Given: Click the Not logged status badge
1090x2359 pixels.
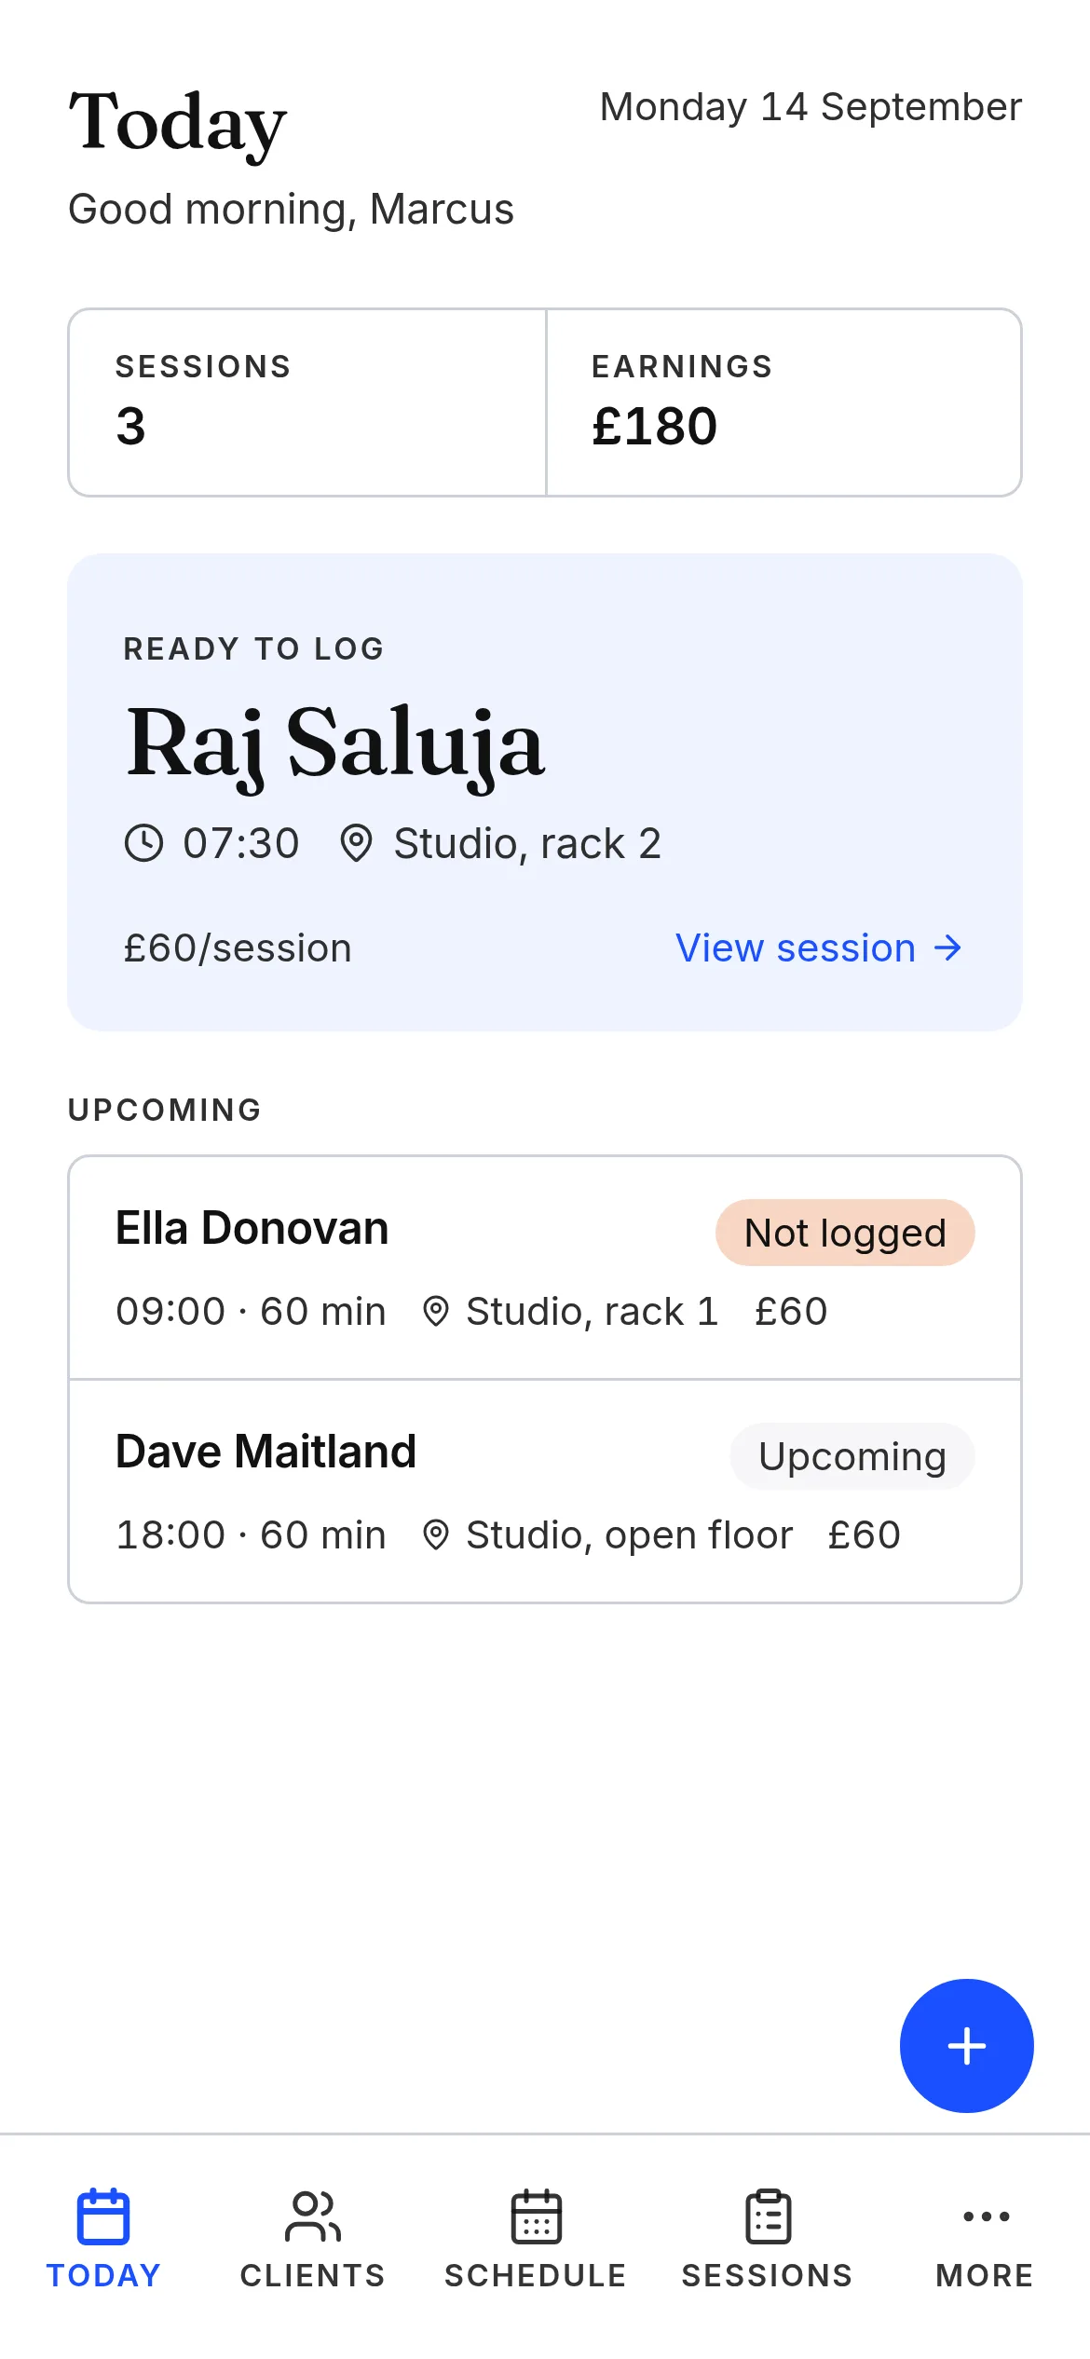Looking at the screenshot, I should (845, 1233).
